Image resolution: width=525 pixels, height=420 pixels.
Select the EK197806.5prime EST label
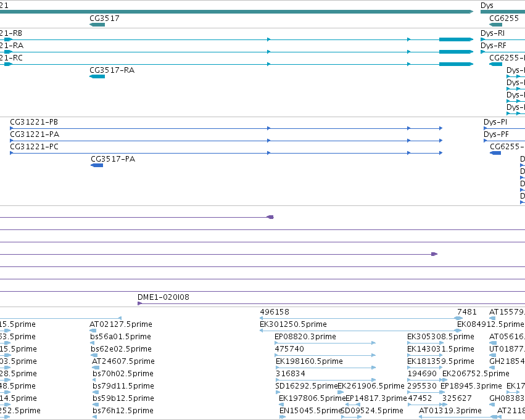tap(312, 398)
